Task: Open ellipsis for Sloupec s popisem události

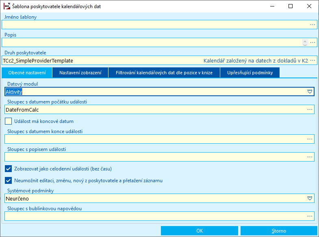Action: 310,157
